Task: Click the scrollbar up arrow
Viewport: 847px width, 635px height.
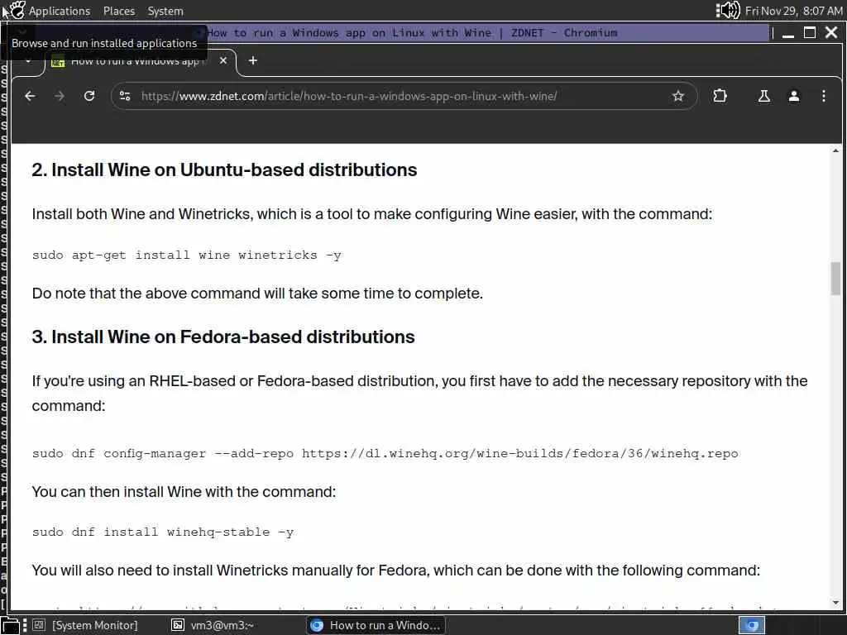Action: tap(835, 150)
